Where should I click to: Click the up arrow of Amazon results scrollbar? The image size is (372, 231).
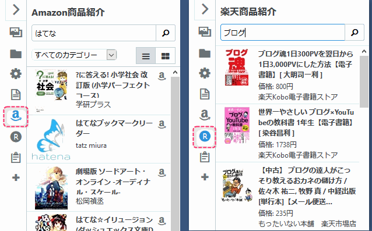175,72
